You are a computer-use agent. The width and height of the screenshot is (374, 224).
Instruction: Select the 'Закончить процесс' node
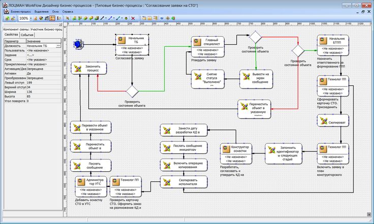tap(89, 69)
